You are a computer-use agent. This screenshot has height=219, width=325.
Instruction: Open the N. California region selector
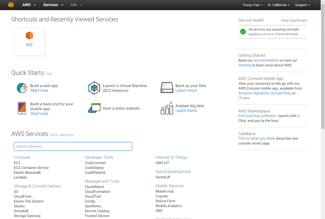279,5
